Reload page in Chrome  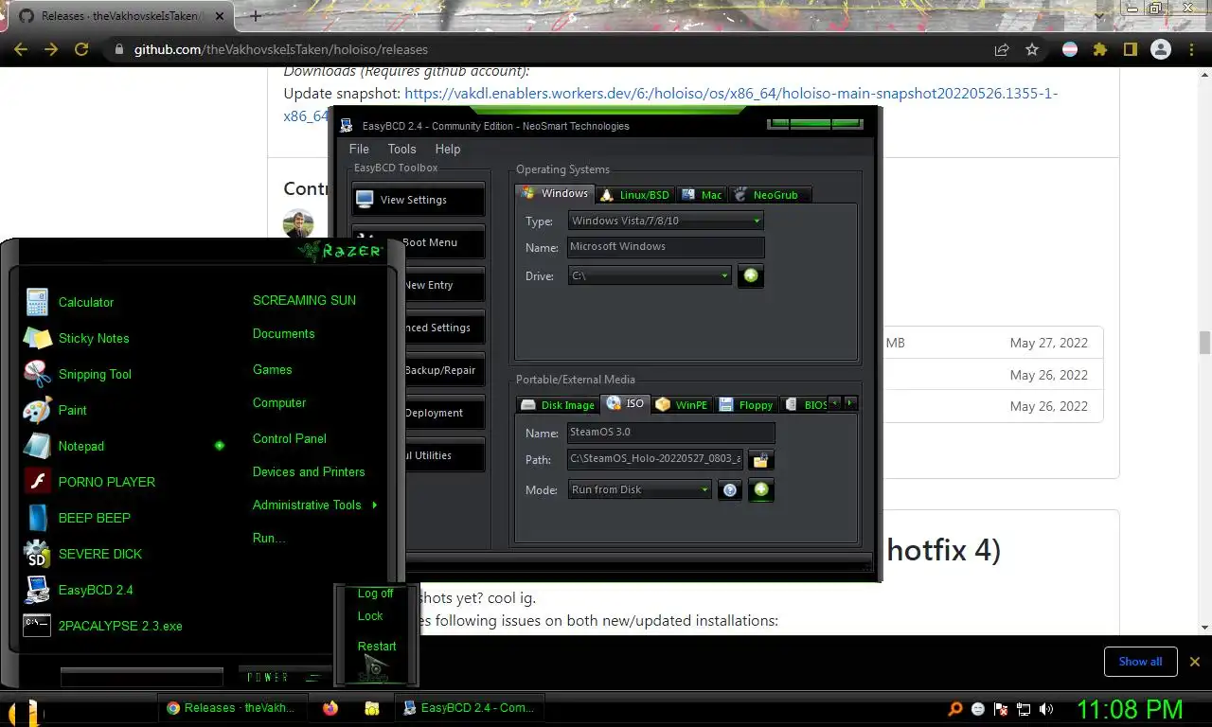pyautogui.click(x=81, y=49)
